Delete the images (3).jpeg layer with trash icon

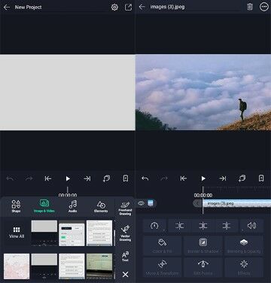pyautogui.click(x=249, y=7)
